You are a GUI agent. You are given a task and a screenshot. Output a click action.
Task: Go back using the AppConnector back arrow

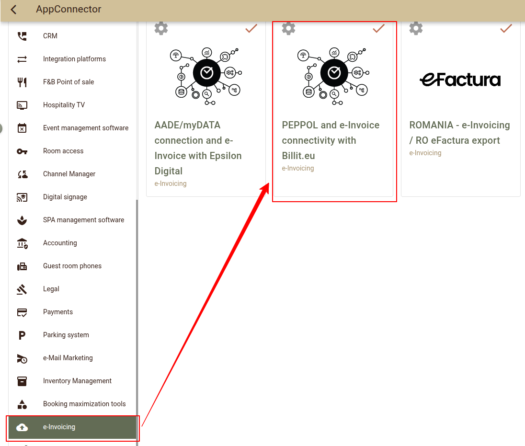click(14, 10)
